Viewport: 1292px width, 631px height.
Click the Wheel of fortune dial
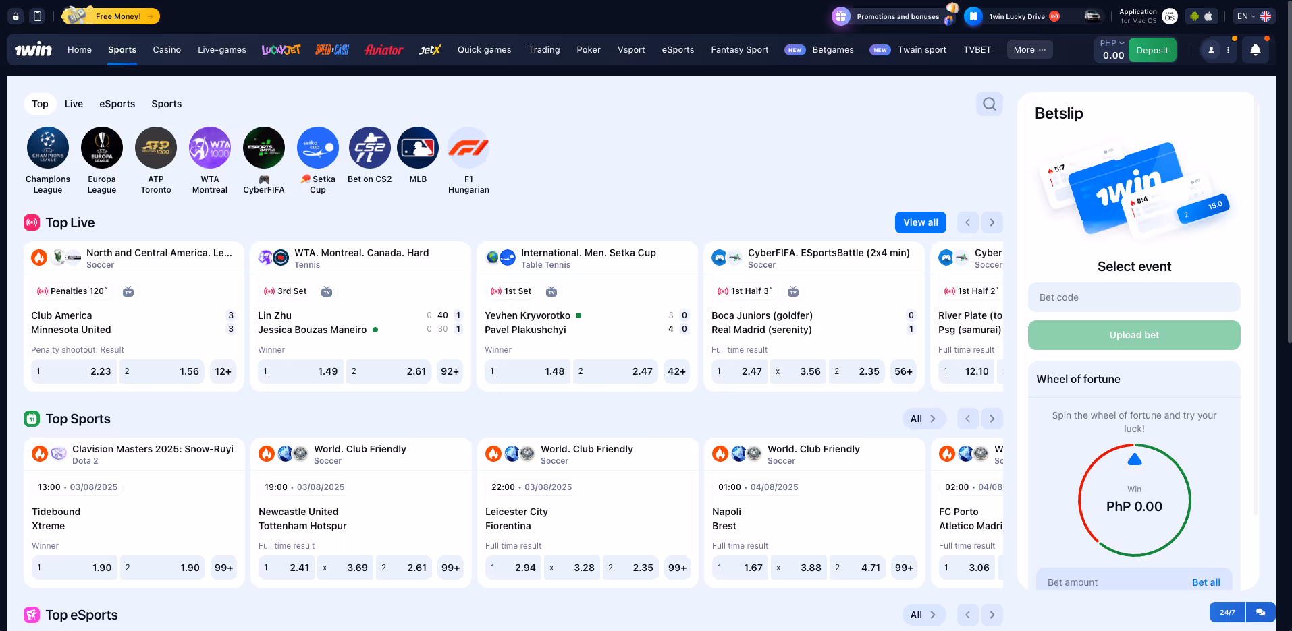(1134, 500)
